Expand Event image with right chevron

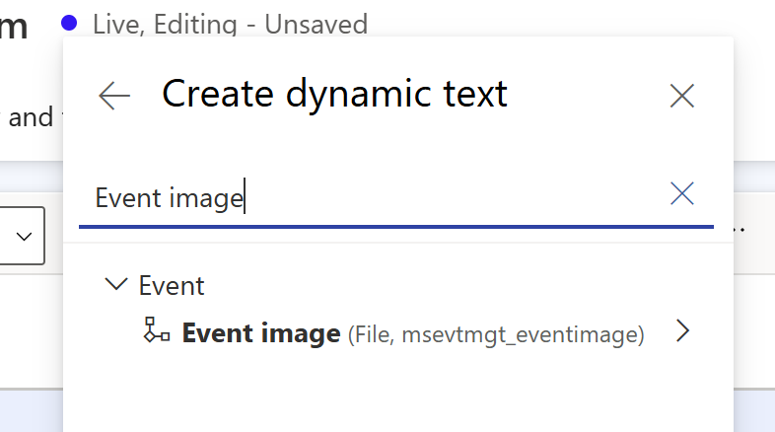[x=681, y=332]
